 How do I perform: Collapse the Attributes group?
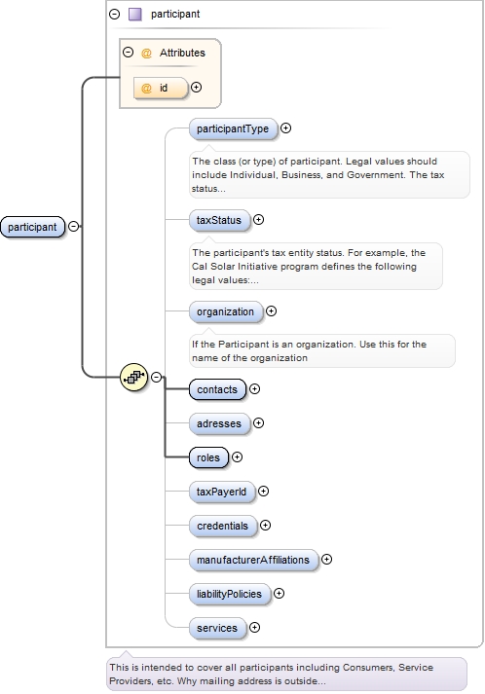[x=128, y=53]
